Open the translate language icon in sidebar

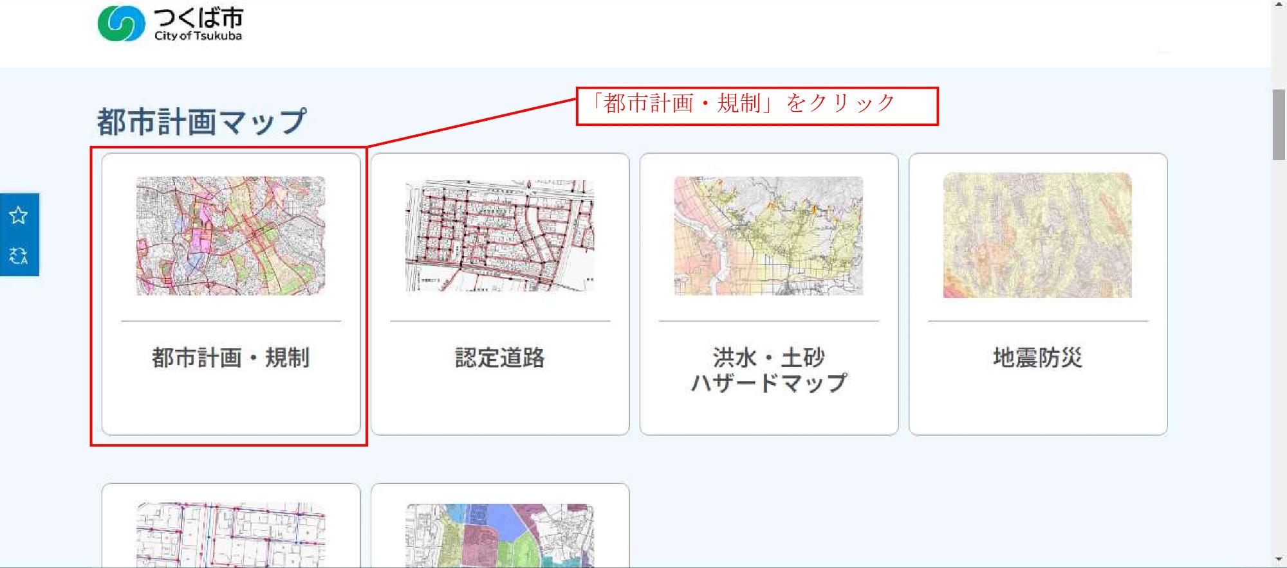[x=19, y=255]
